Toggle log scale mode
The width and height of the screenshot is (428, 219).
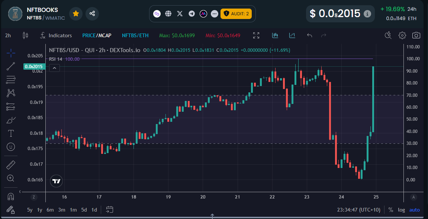[401, 210]
